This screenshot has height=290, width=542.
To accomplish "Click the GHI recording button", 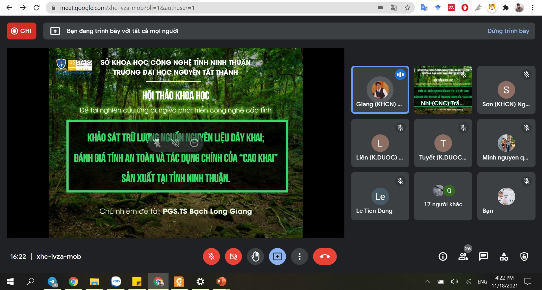I will (x=21, y=31).
